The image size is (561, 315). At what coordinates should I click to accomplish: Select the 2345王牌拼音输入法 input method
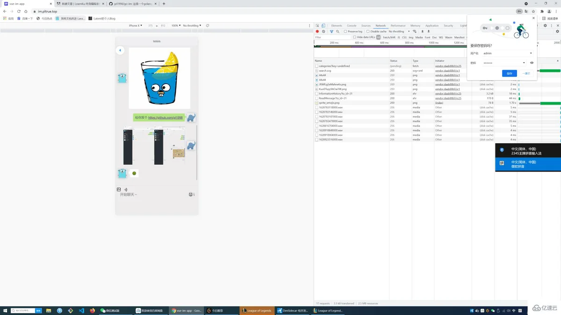528,151
